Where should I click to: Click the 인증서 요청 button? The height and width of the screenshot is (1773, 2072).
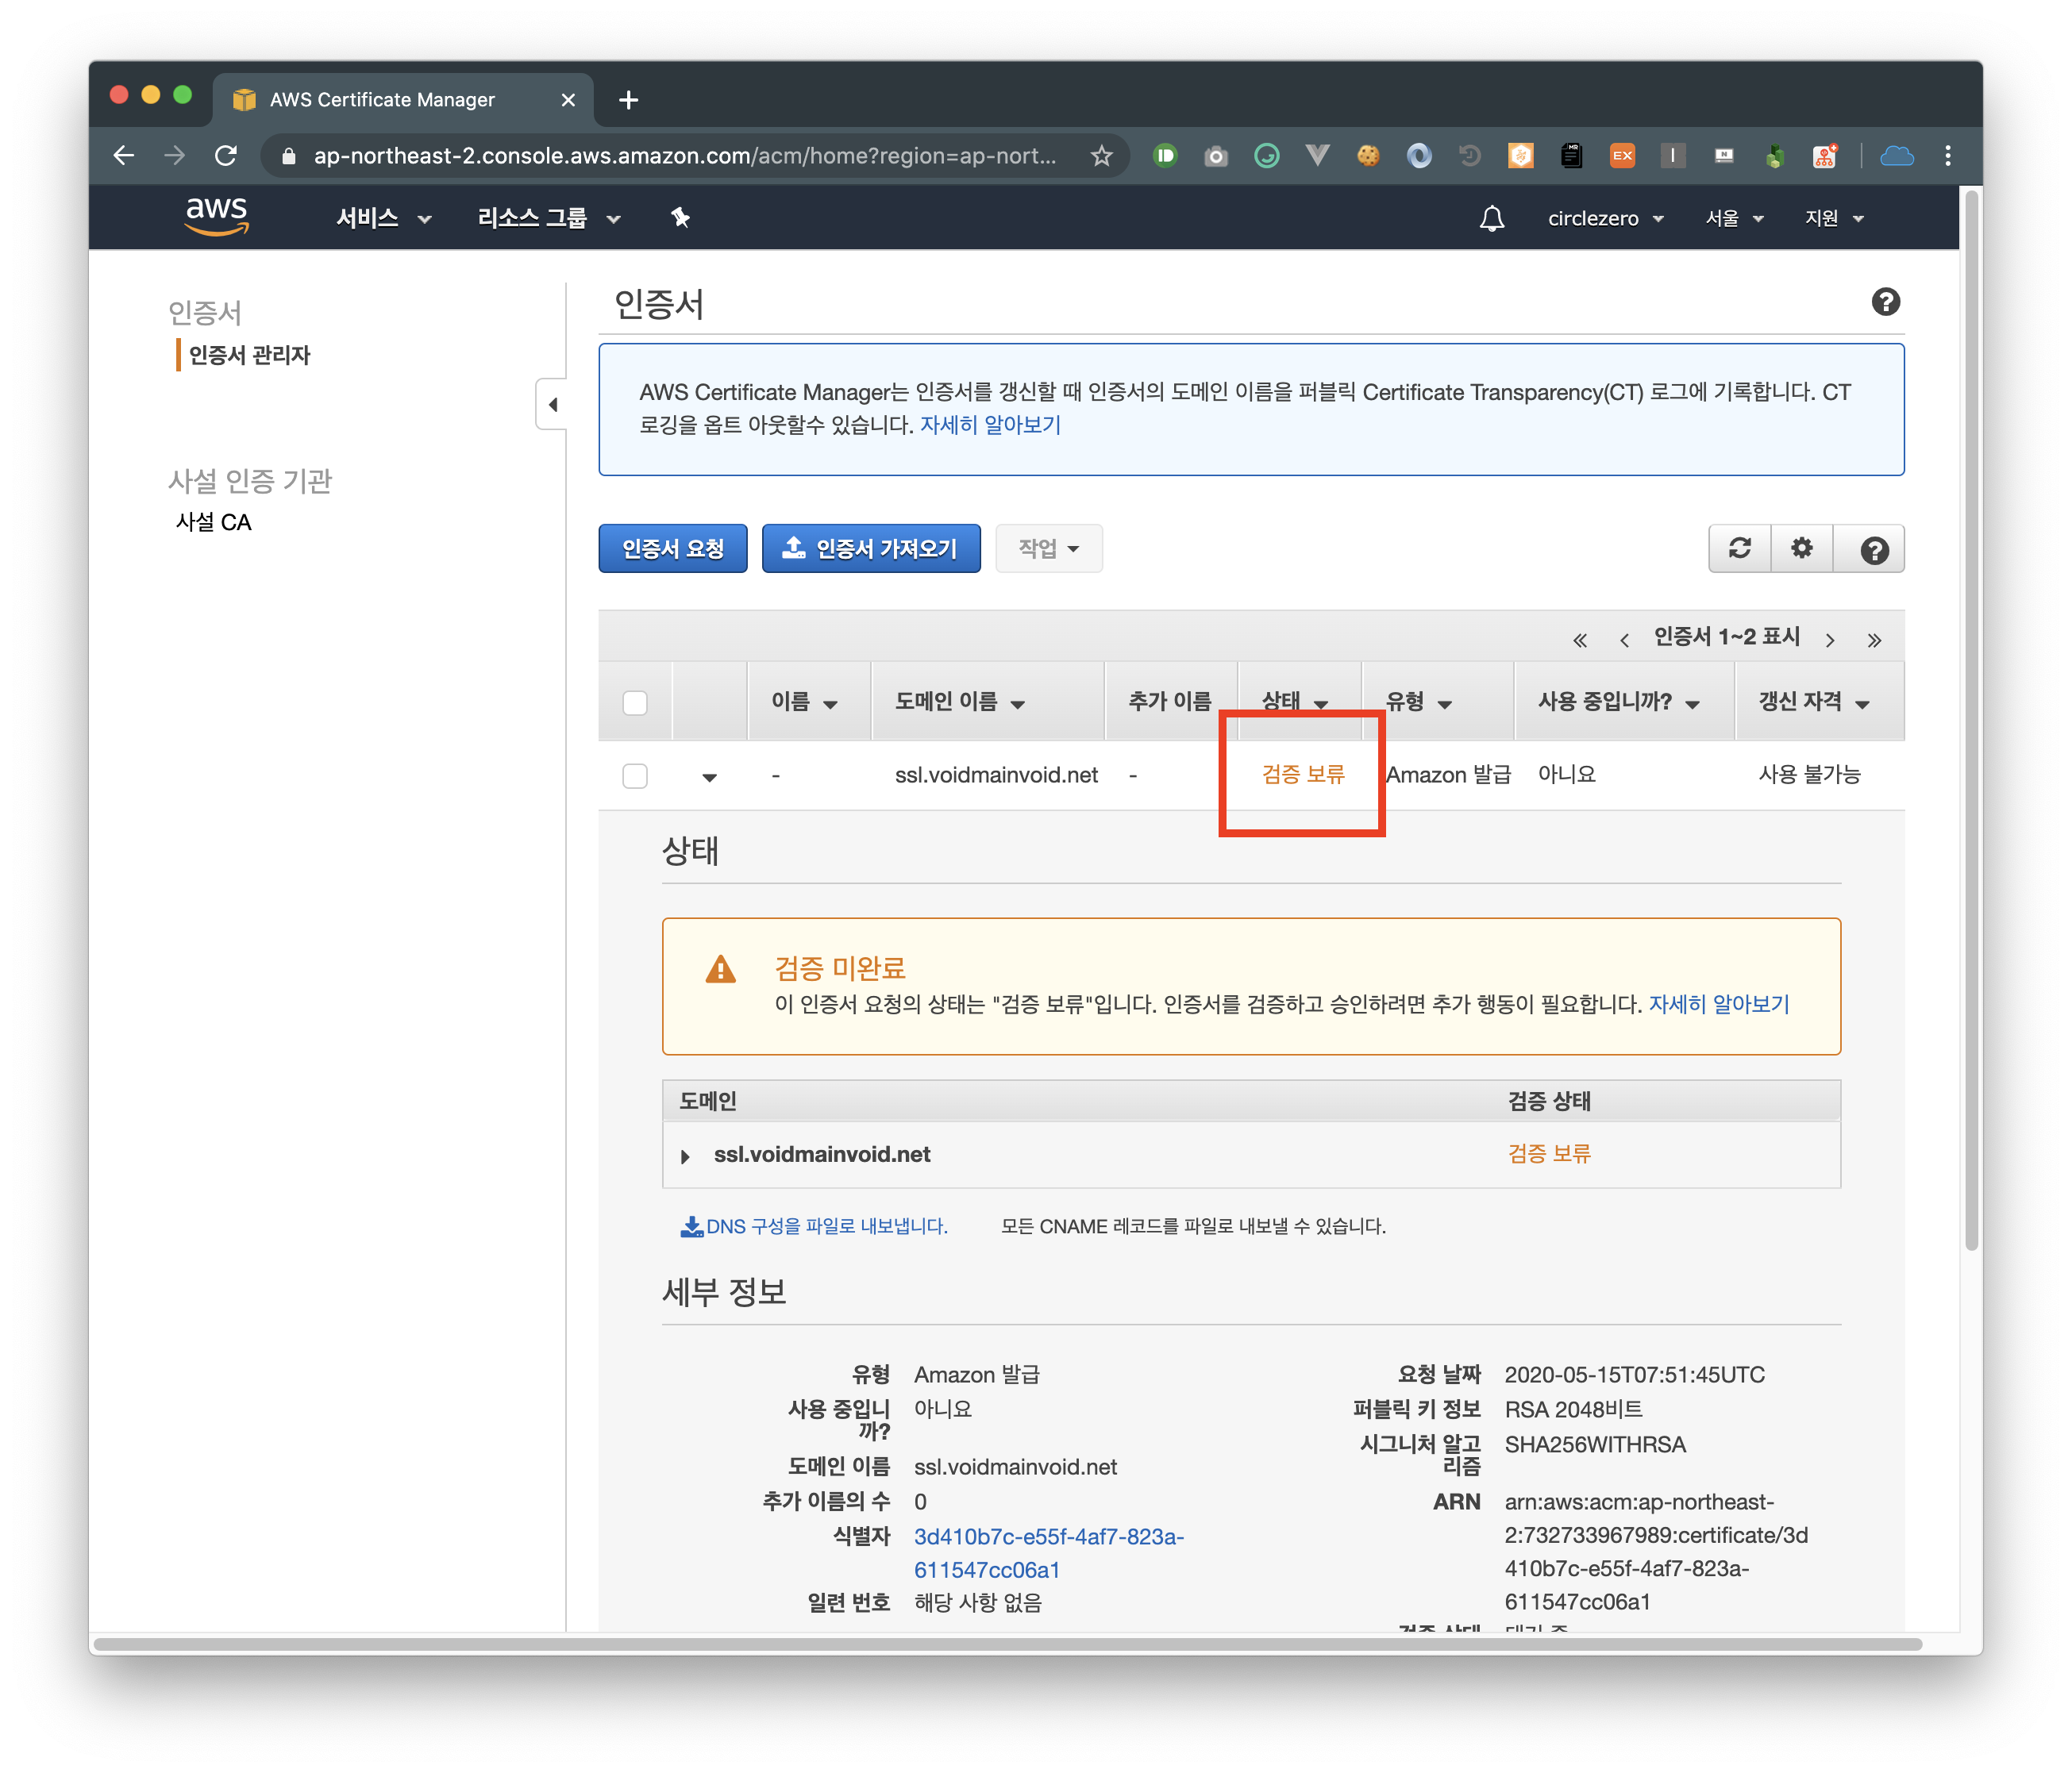[x=672, y=548]
